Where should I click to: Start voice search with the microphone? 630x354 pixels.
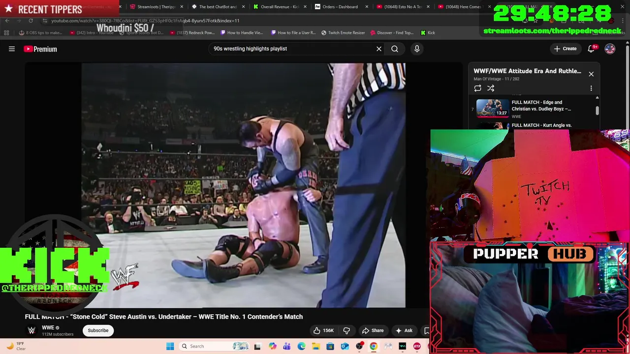click(417, 49)
